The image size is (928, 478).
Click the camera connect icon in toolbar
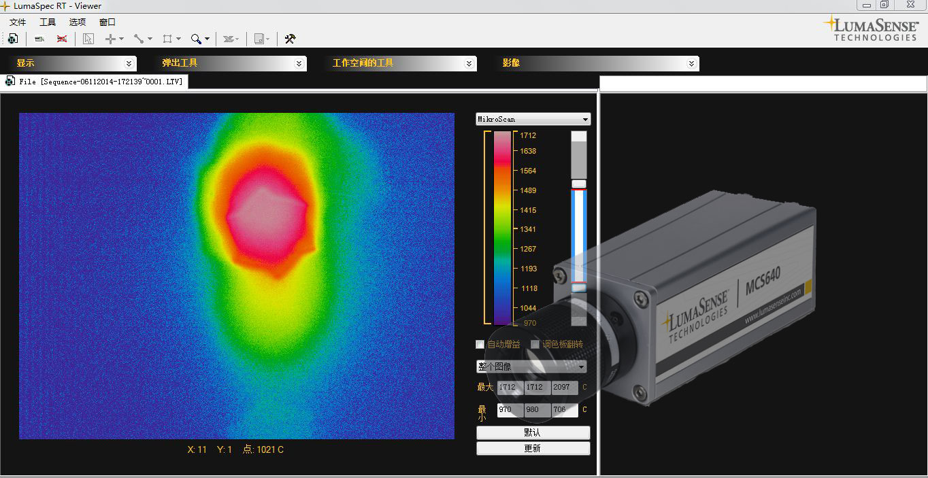tap(40, 39)
